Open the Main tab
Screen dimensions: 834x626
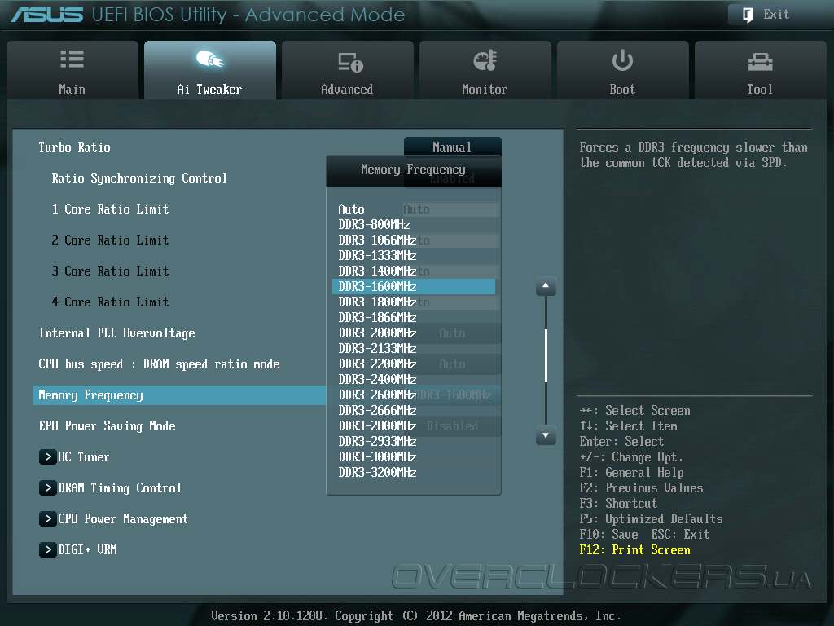coord(72,70)
